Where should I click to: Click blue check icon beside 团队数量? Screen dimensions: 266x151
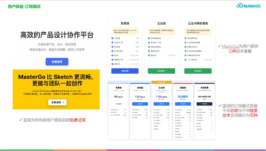tap(112, 47)
